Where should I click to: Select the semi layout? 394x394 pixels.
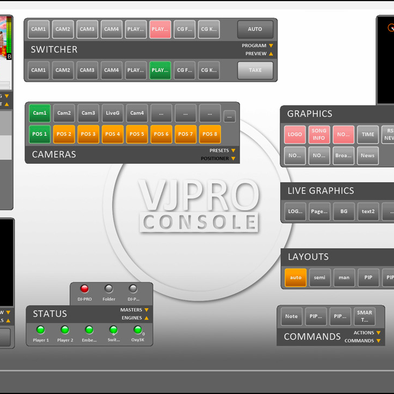coord(320,277)
